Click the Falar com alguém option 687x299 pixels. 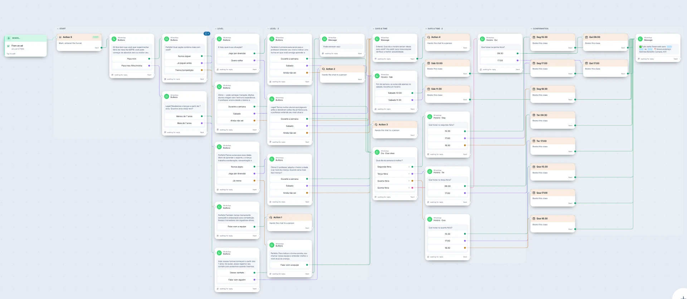click(x=237, y=280)
